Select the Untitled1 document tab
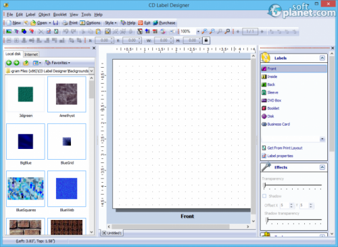338x247 pixels. [112, 233]
